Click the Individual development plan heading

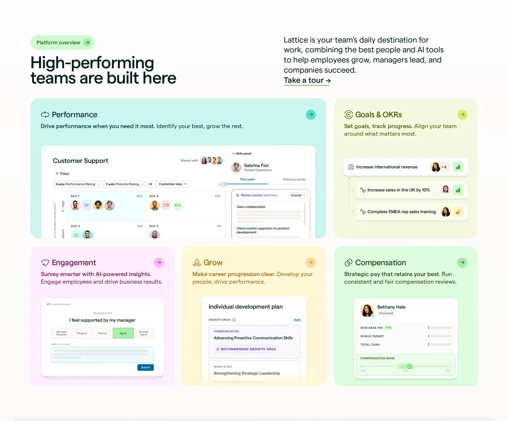point(246,307)
